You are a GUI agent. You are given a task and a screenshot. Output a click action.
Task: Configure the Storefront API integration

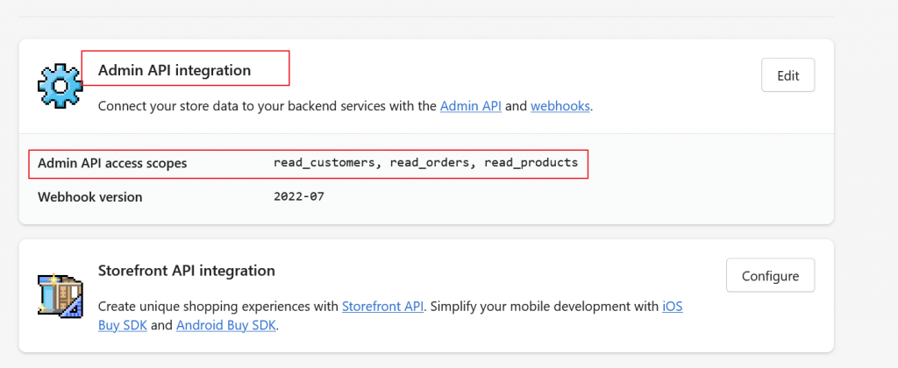pos(770,275)
